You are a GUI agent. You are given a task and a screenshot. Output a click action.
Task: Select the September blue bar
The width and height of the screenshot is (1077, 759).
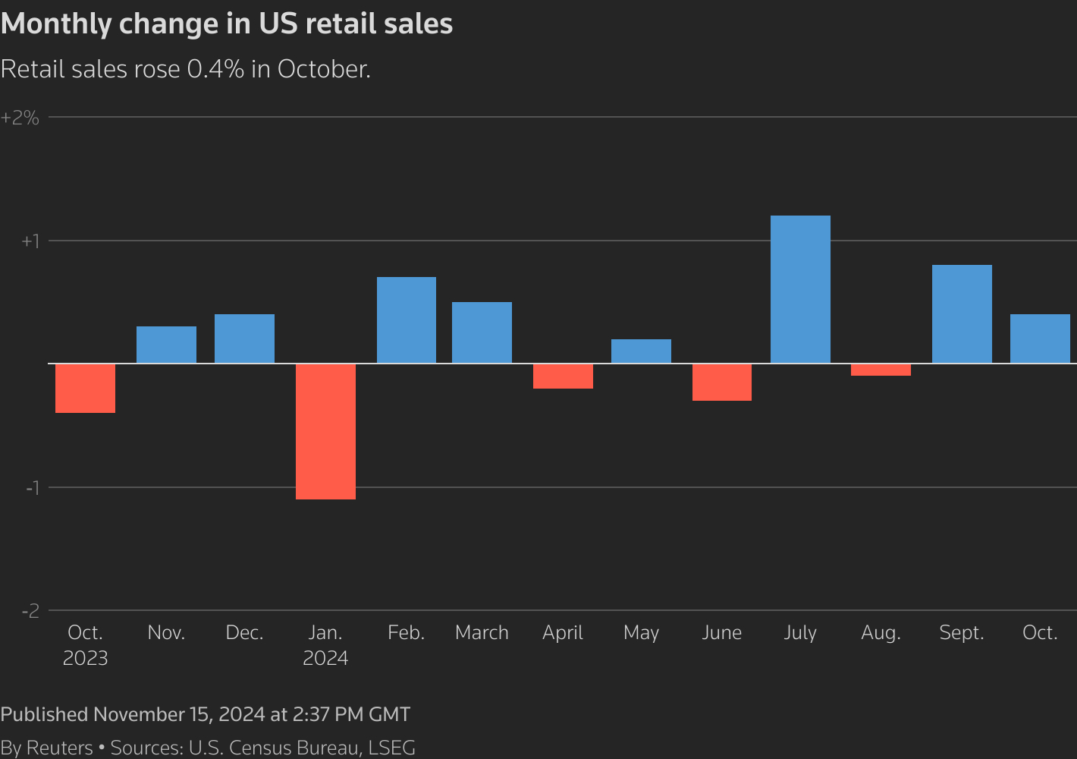tap(962, 313)
